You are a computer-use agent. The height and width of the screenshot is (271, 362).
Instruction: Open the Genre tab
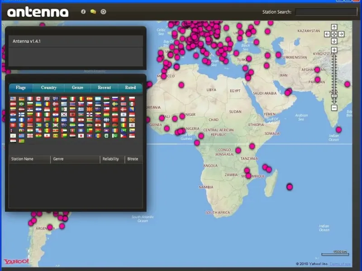pos(77,88)
